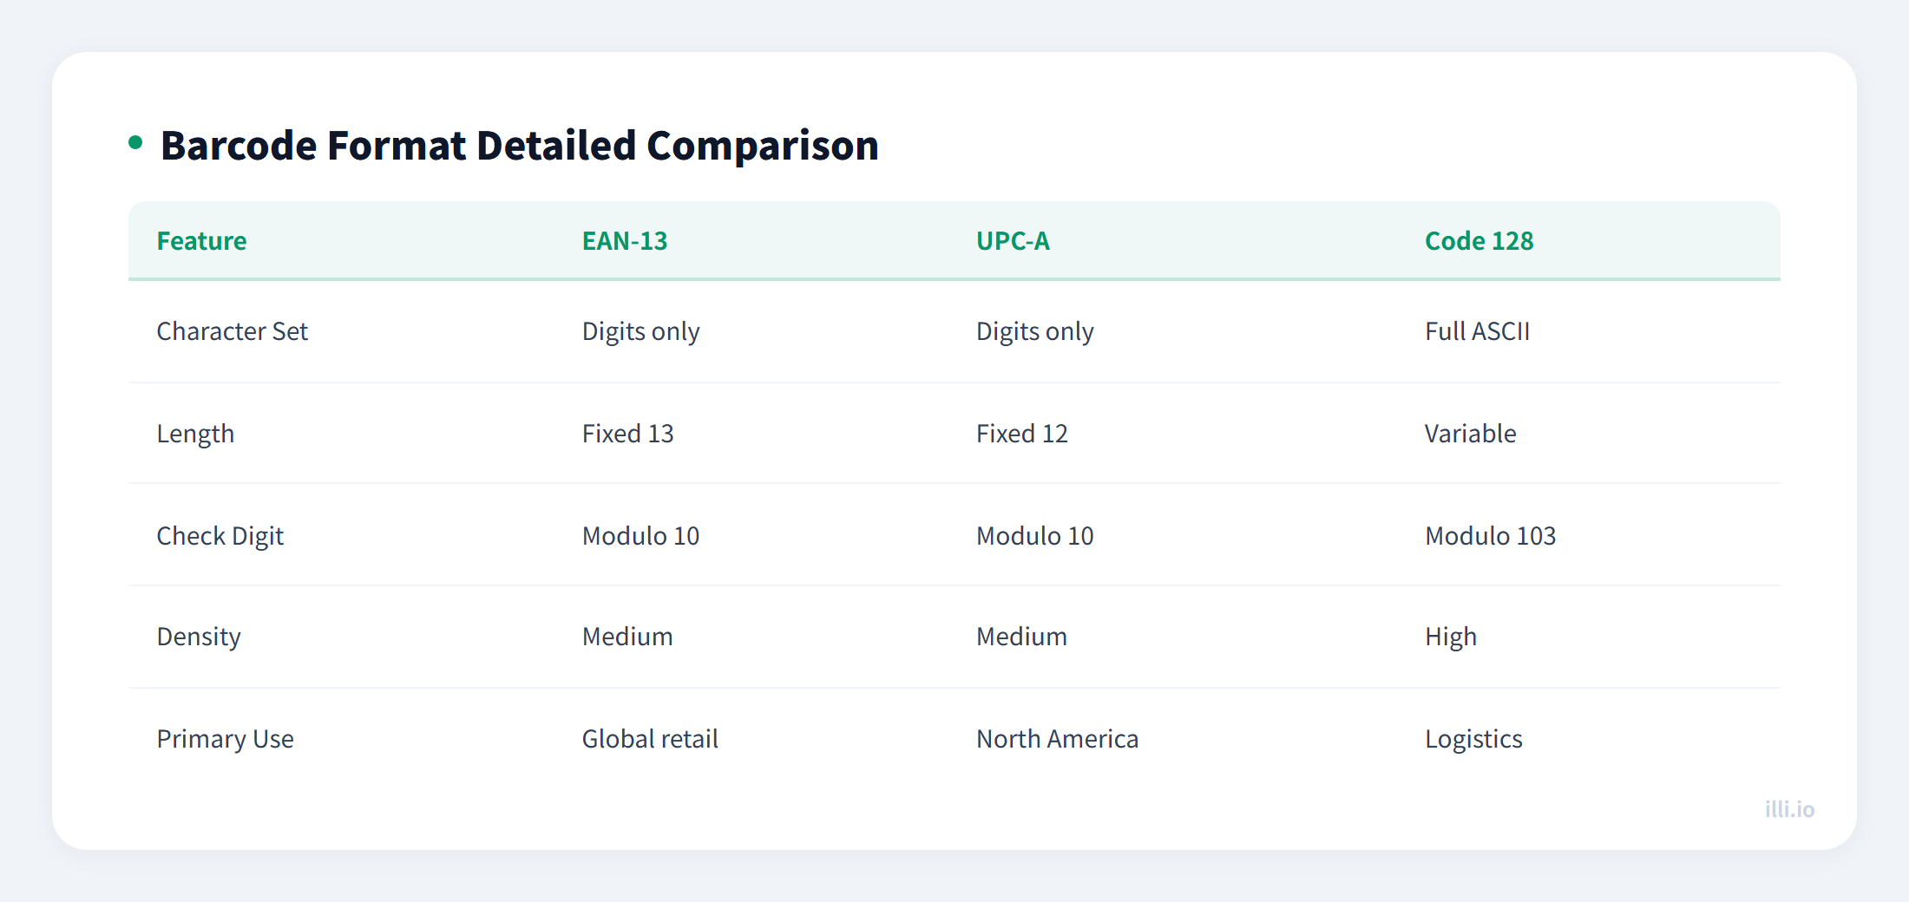
Task: Click the Character Set row label
Action: pyautogui.click(x=232, y=330)
